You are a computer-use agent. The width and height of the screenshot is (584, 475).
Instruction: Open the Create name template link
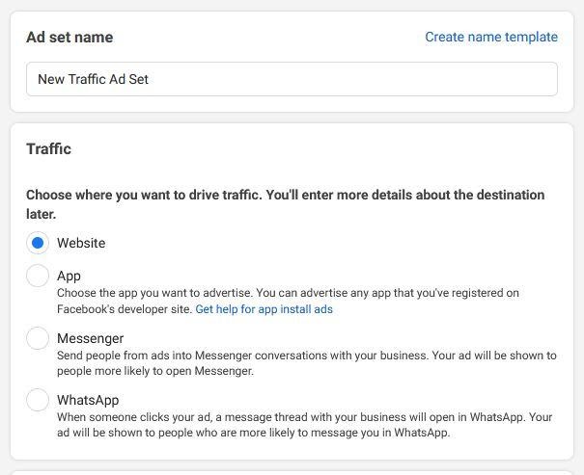tap(491, 37)
